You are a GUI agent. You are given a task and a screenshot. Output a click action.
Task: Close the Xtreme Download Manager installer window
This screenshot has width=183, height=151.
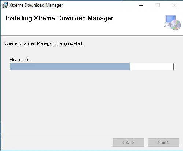click(x=175, y=5)
